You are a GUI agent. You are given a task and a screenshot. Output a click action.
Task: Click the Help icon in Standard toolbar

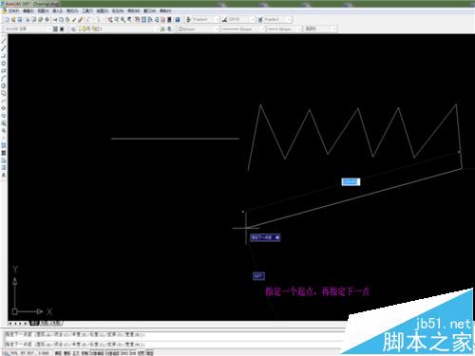(178, 20)
